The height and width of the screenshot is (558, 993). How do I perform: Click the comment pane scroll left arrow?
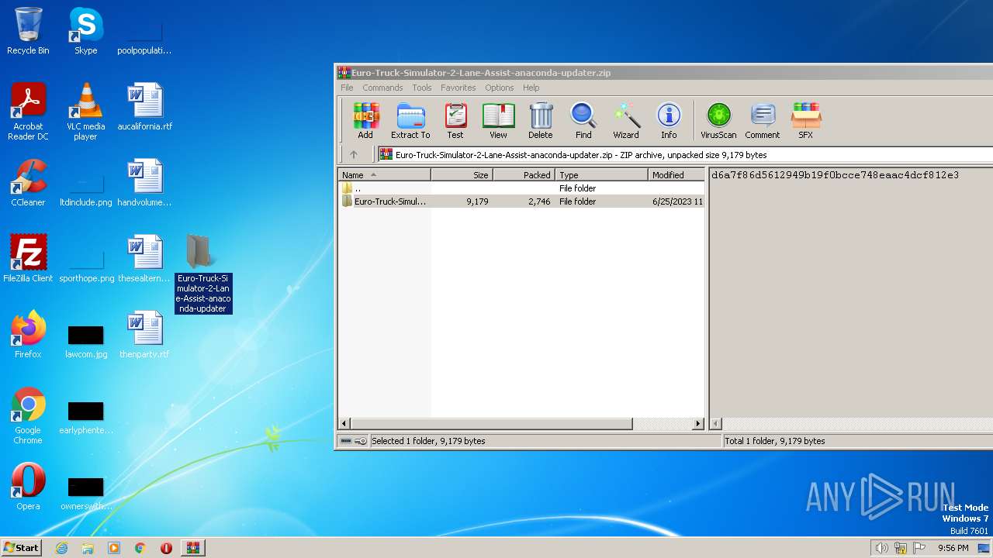click(x=716, y=424)
